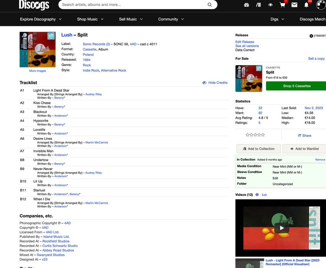
Task: Click the release ID record icon
Action: click(311, 36)
